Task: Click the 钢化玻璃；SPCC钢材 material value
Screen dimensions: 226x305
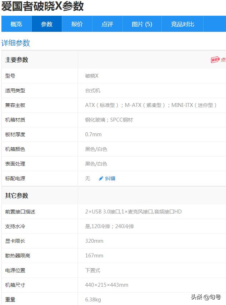Action: [x=109, y=120]
